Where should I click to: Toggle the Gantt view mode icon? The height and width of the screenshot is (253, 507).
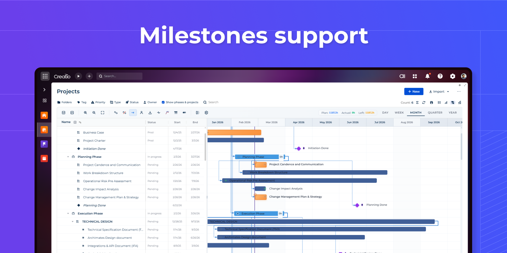pyautogui.click(x=452, y=102)
